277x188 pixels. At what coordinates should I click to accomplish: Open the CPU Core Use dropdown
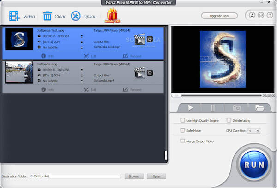coord(254,131)
